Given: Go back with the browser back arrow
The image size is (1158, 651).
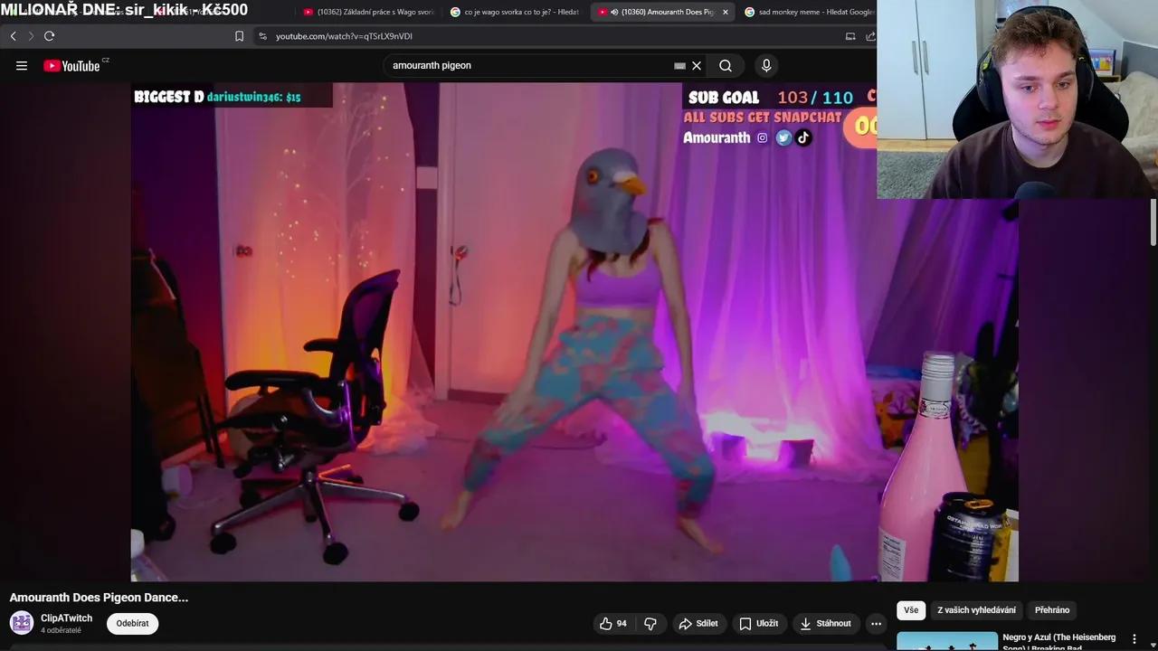Looking at the screenshot, I should [x=13, y=36].
